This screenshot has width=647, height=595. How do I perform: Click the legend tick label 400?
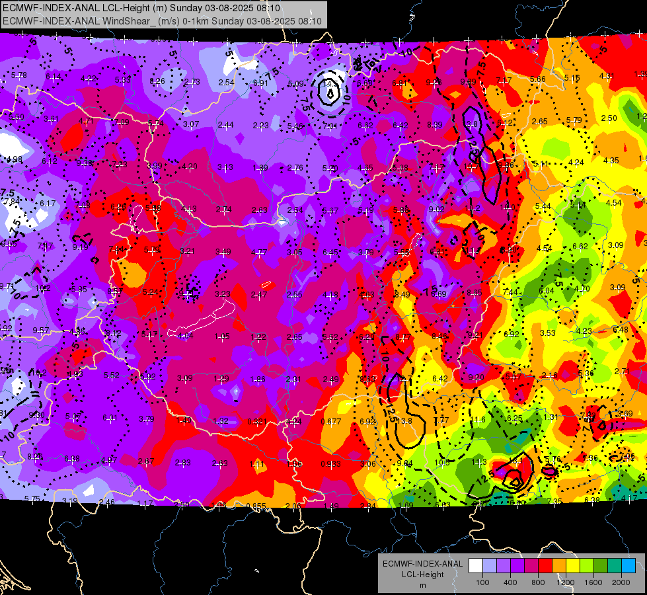tap(510, 582)
